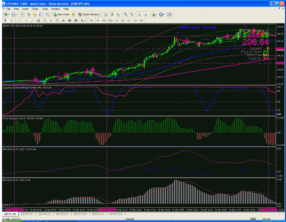Open the Strategy Tester icon

click(x=47, y=14)
